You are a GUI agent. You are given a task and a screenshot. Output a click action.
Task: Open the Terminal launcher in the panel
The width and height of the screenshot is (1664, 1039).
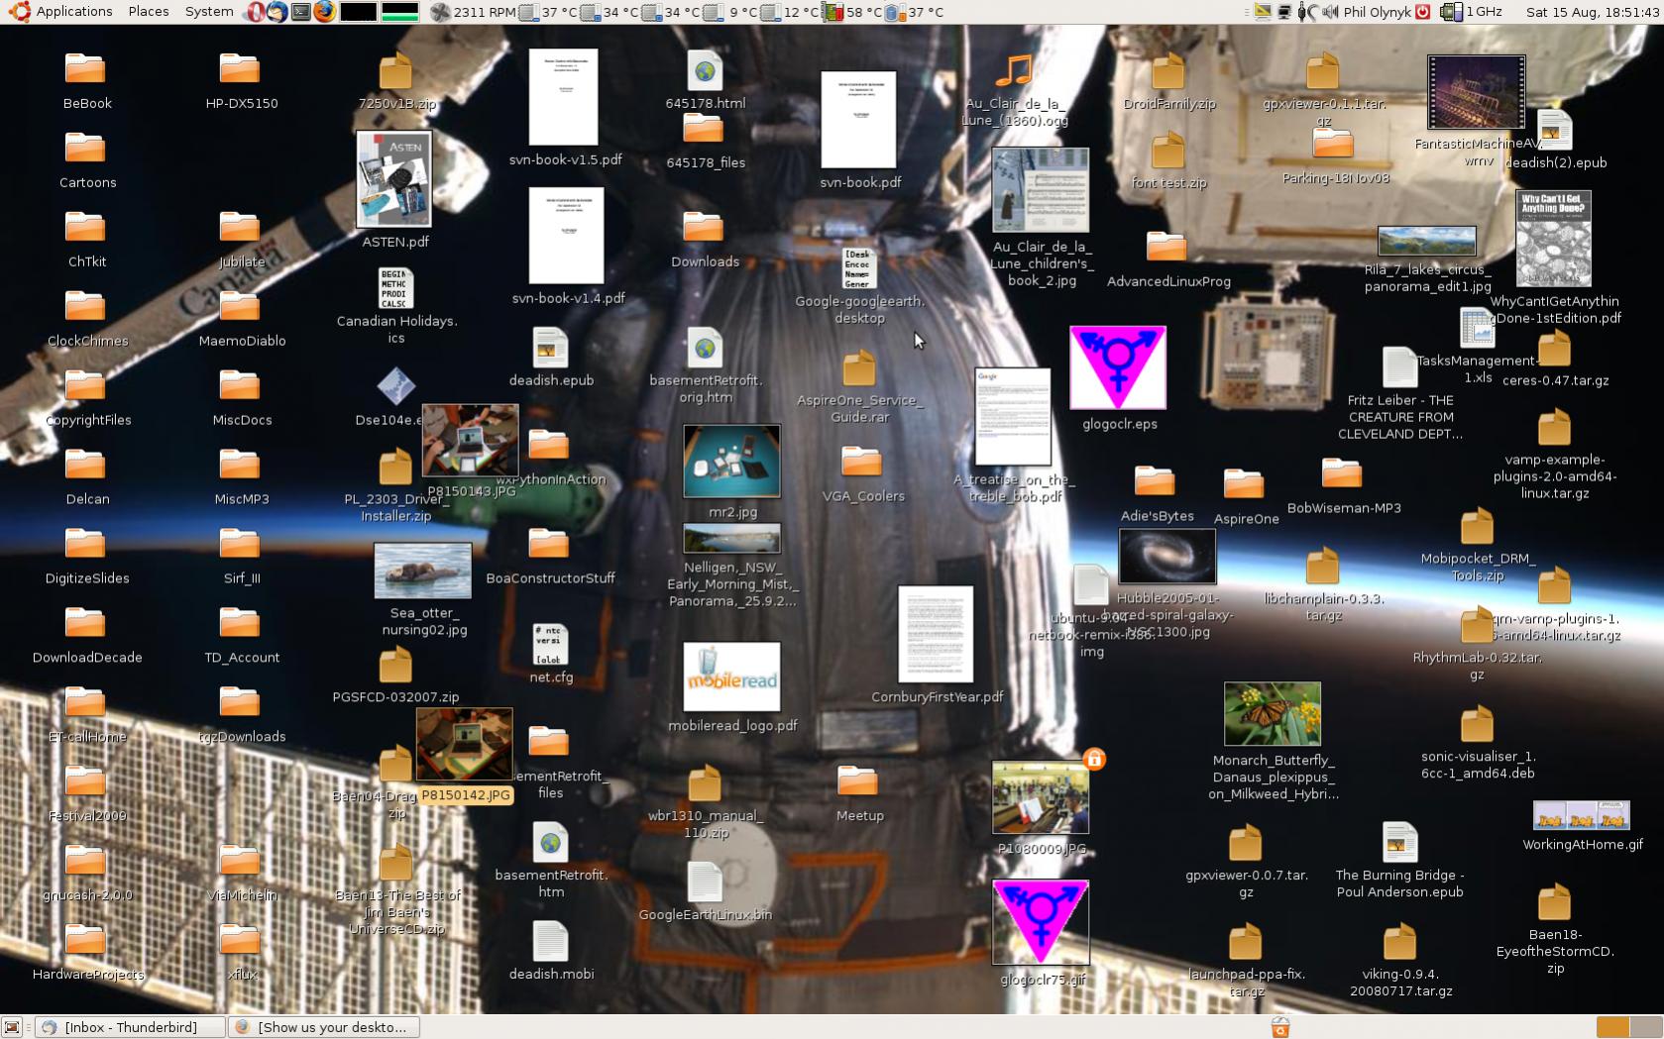coord(300,12)
